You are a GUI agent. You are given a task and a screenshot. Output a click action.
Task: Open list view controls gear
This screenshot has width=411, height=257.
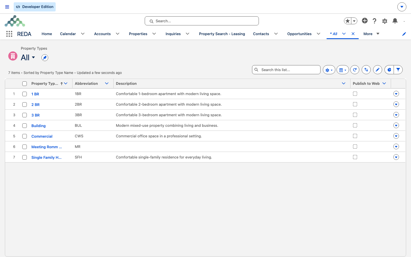pos(329,70)
